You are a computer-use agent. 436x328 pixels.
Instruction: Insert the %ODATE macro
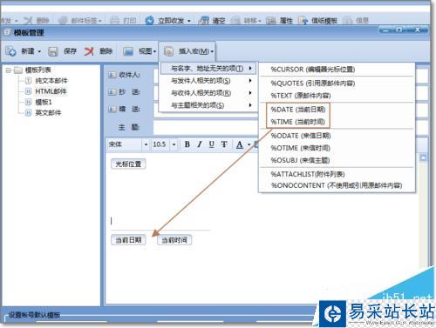(301, 136)
